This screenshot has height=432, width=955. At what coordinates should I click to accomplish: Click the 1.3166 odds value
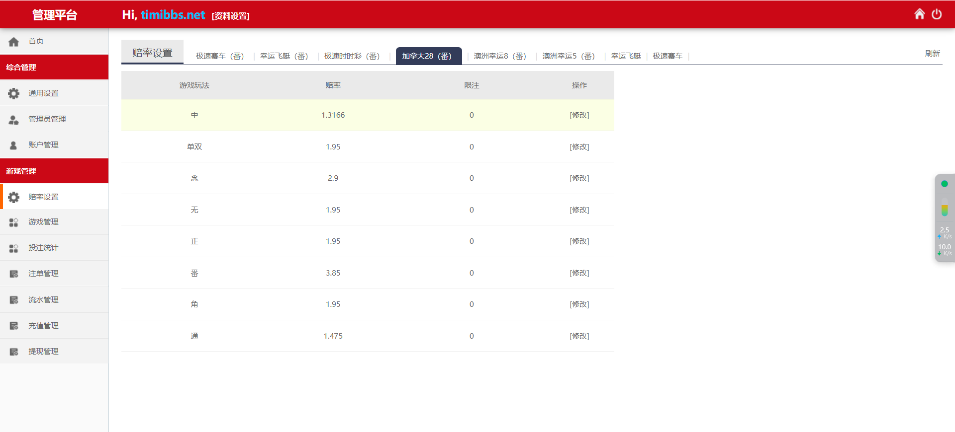[x=333, y=115]
